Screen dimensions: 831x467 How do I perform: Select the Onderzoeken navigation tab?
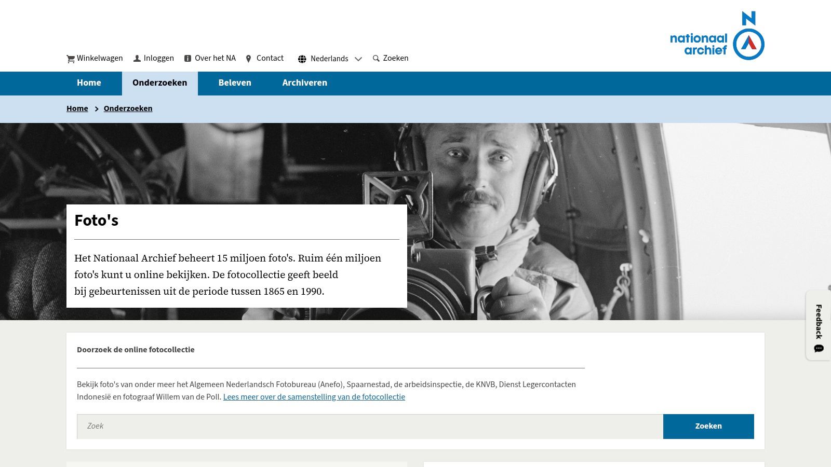[x=160, y=83]
